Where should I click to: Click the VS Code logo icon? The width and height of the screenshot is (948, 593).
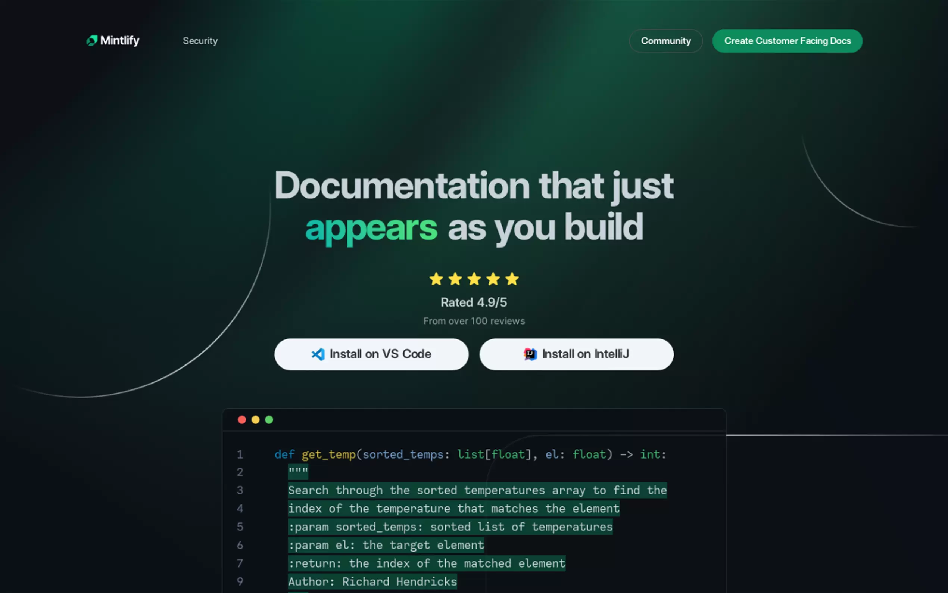(318, 354)
